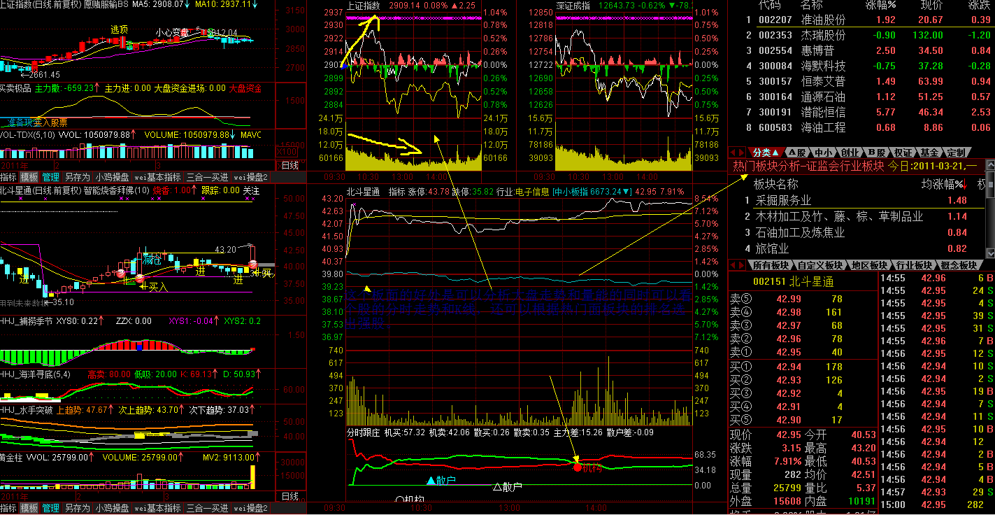Viewport: 995px width, 515px height.
Task: Sort sectors by the 均涨幅% column header
Action: pyautogui.click(x=944, y=184)
